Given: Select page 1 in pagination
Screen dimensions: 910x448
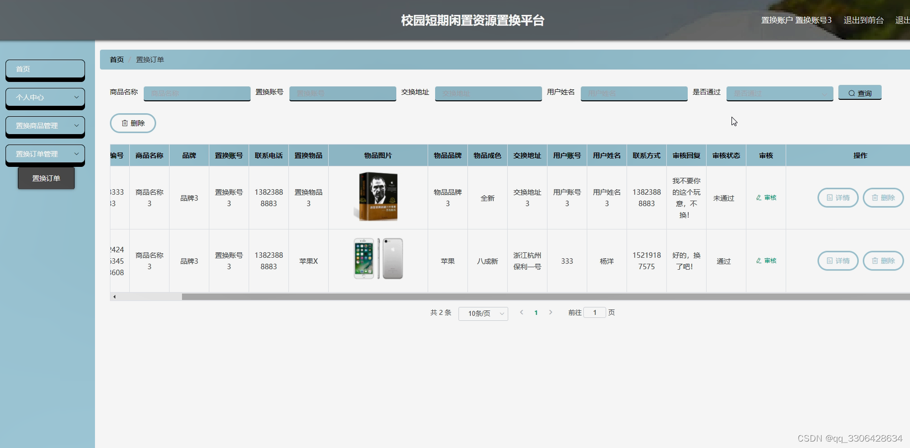Looking at the screenshot, I should pos(536,313).
